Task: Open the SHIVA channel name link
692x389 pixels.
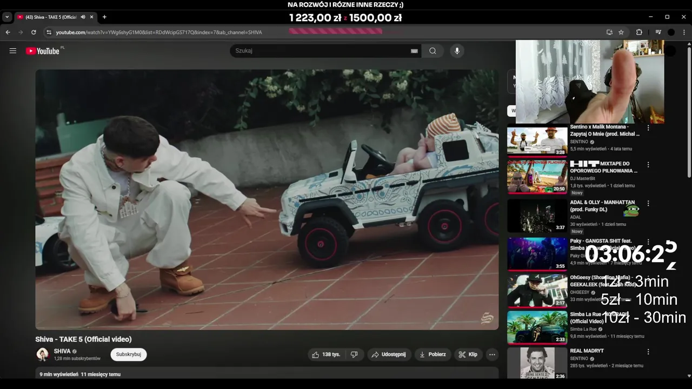Action: (62, 351)
